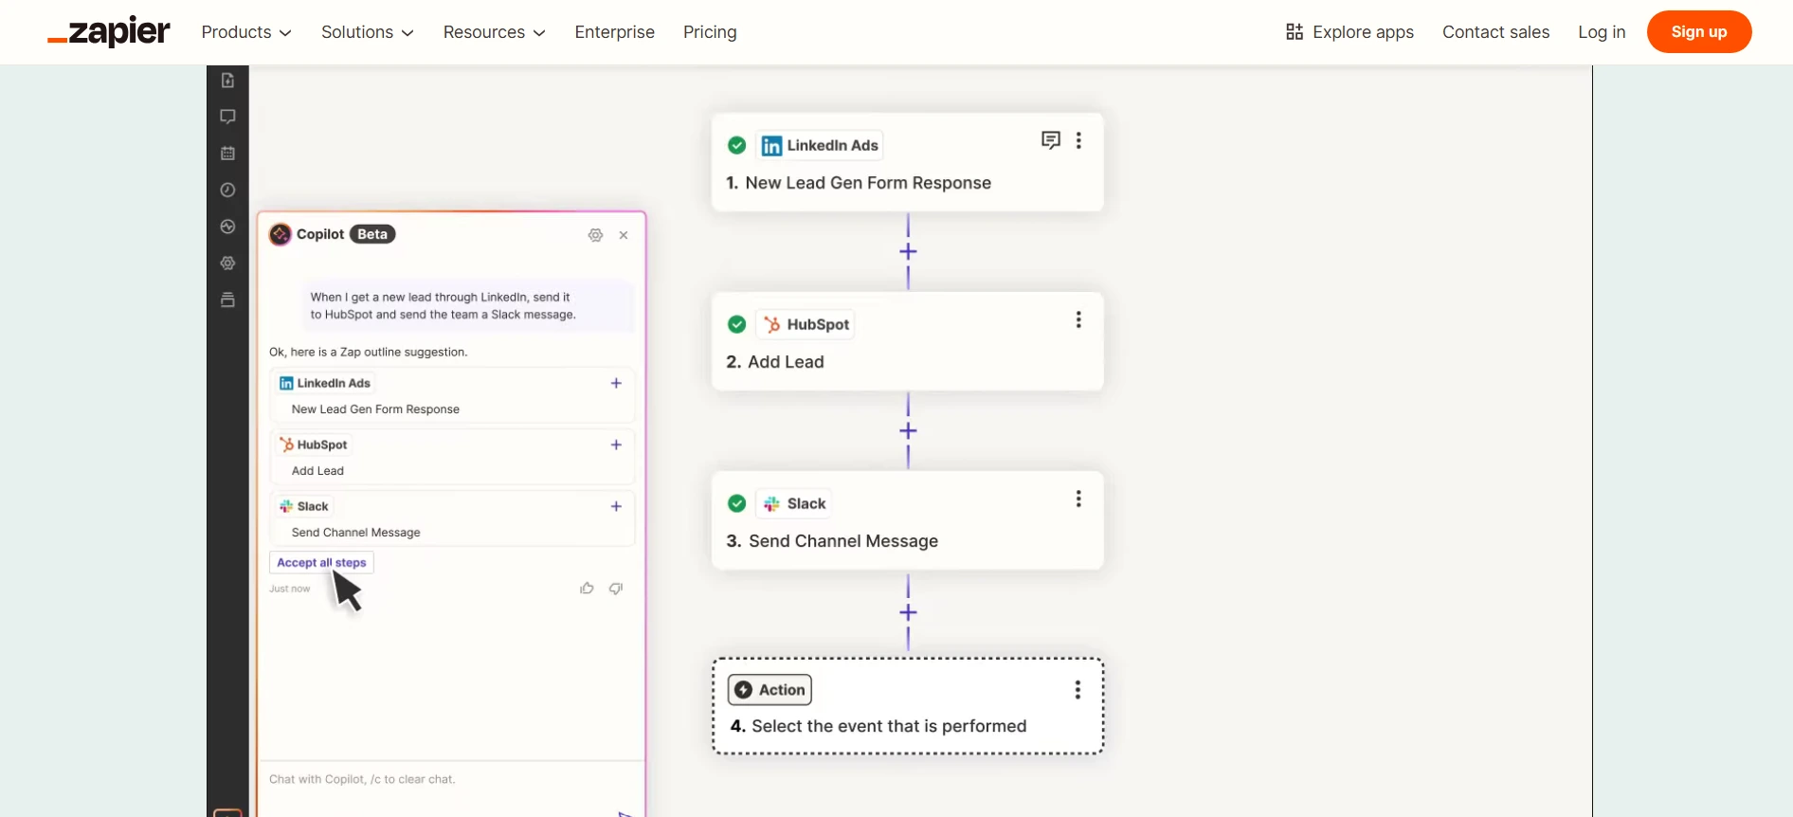Add LinkedIn Ads suggested step
The image size is (1793, 817).
coord(616,383)
